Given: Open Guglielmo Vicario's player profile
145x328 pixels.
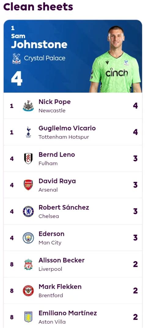Looking at the screenshot, I should click(67, 128).
